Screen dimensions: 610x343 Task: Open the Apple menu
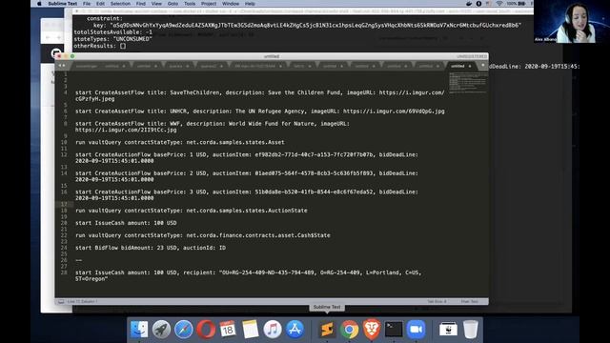(39, 4)
